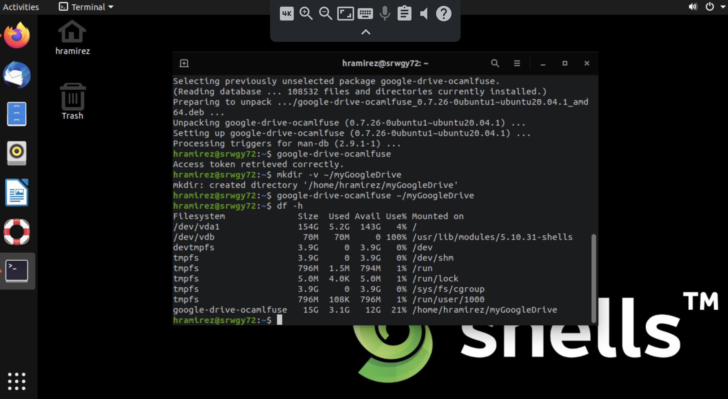Toggle the 4K resolution button
Viewport: 728px width, 399px height.
(287, 14)
